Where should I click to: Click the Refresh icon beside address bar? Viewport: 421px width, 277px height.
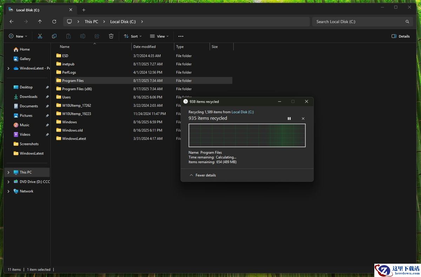[54, 22]
